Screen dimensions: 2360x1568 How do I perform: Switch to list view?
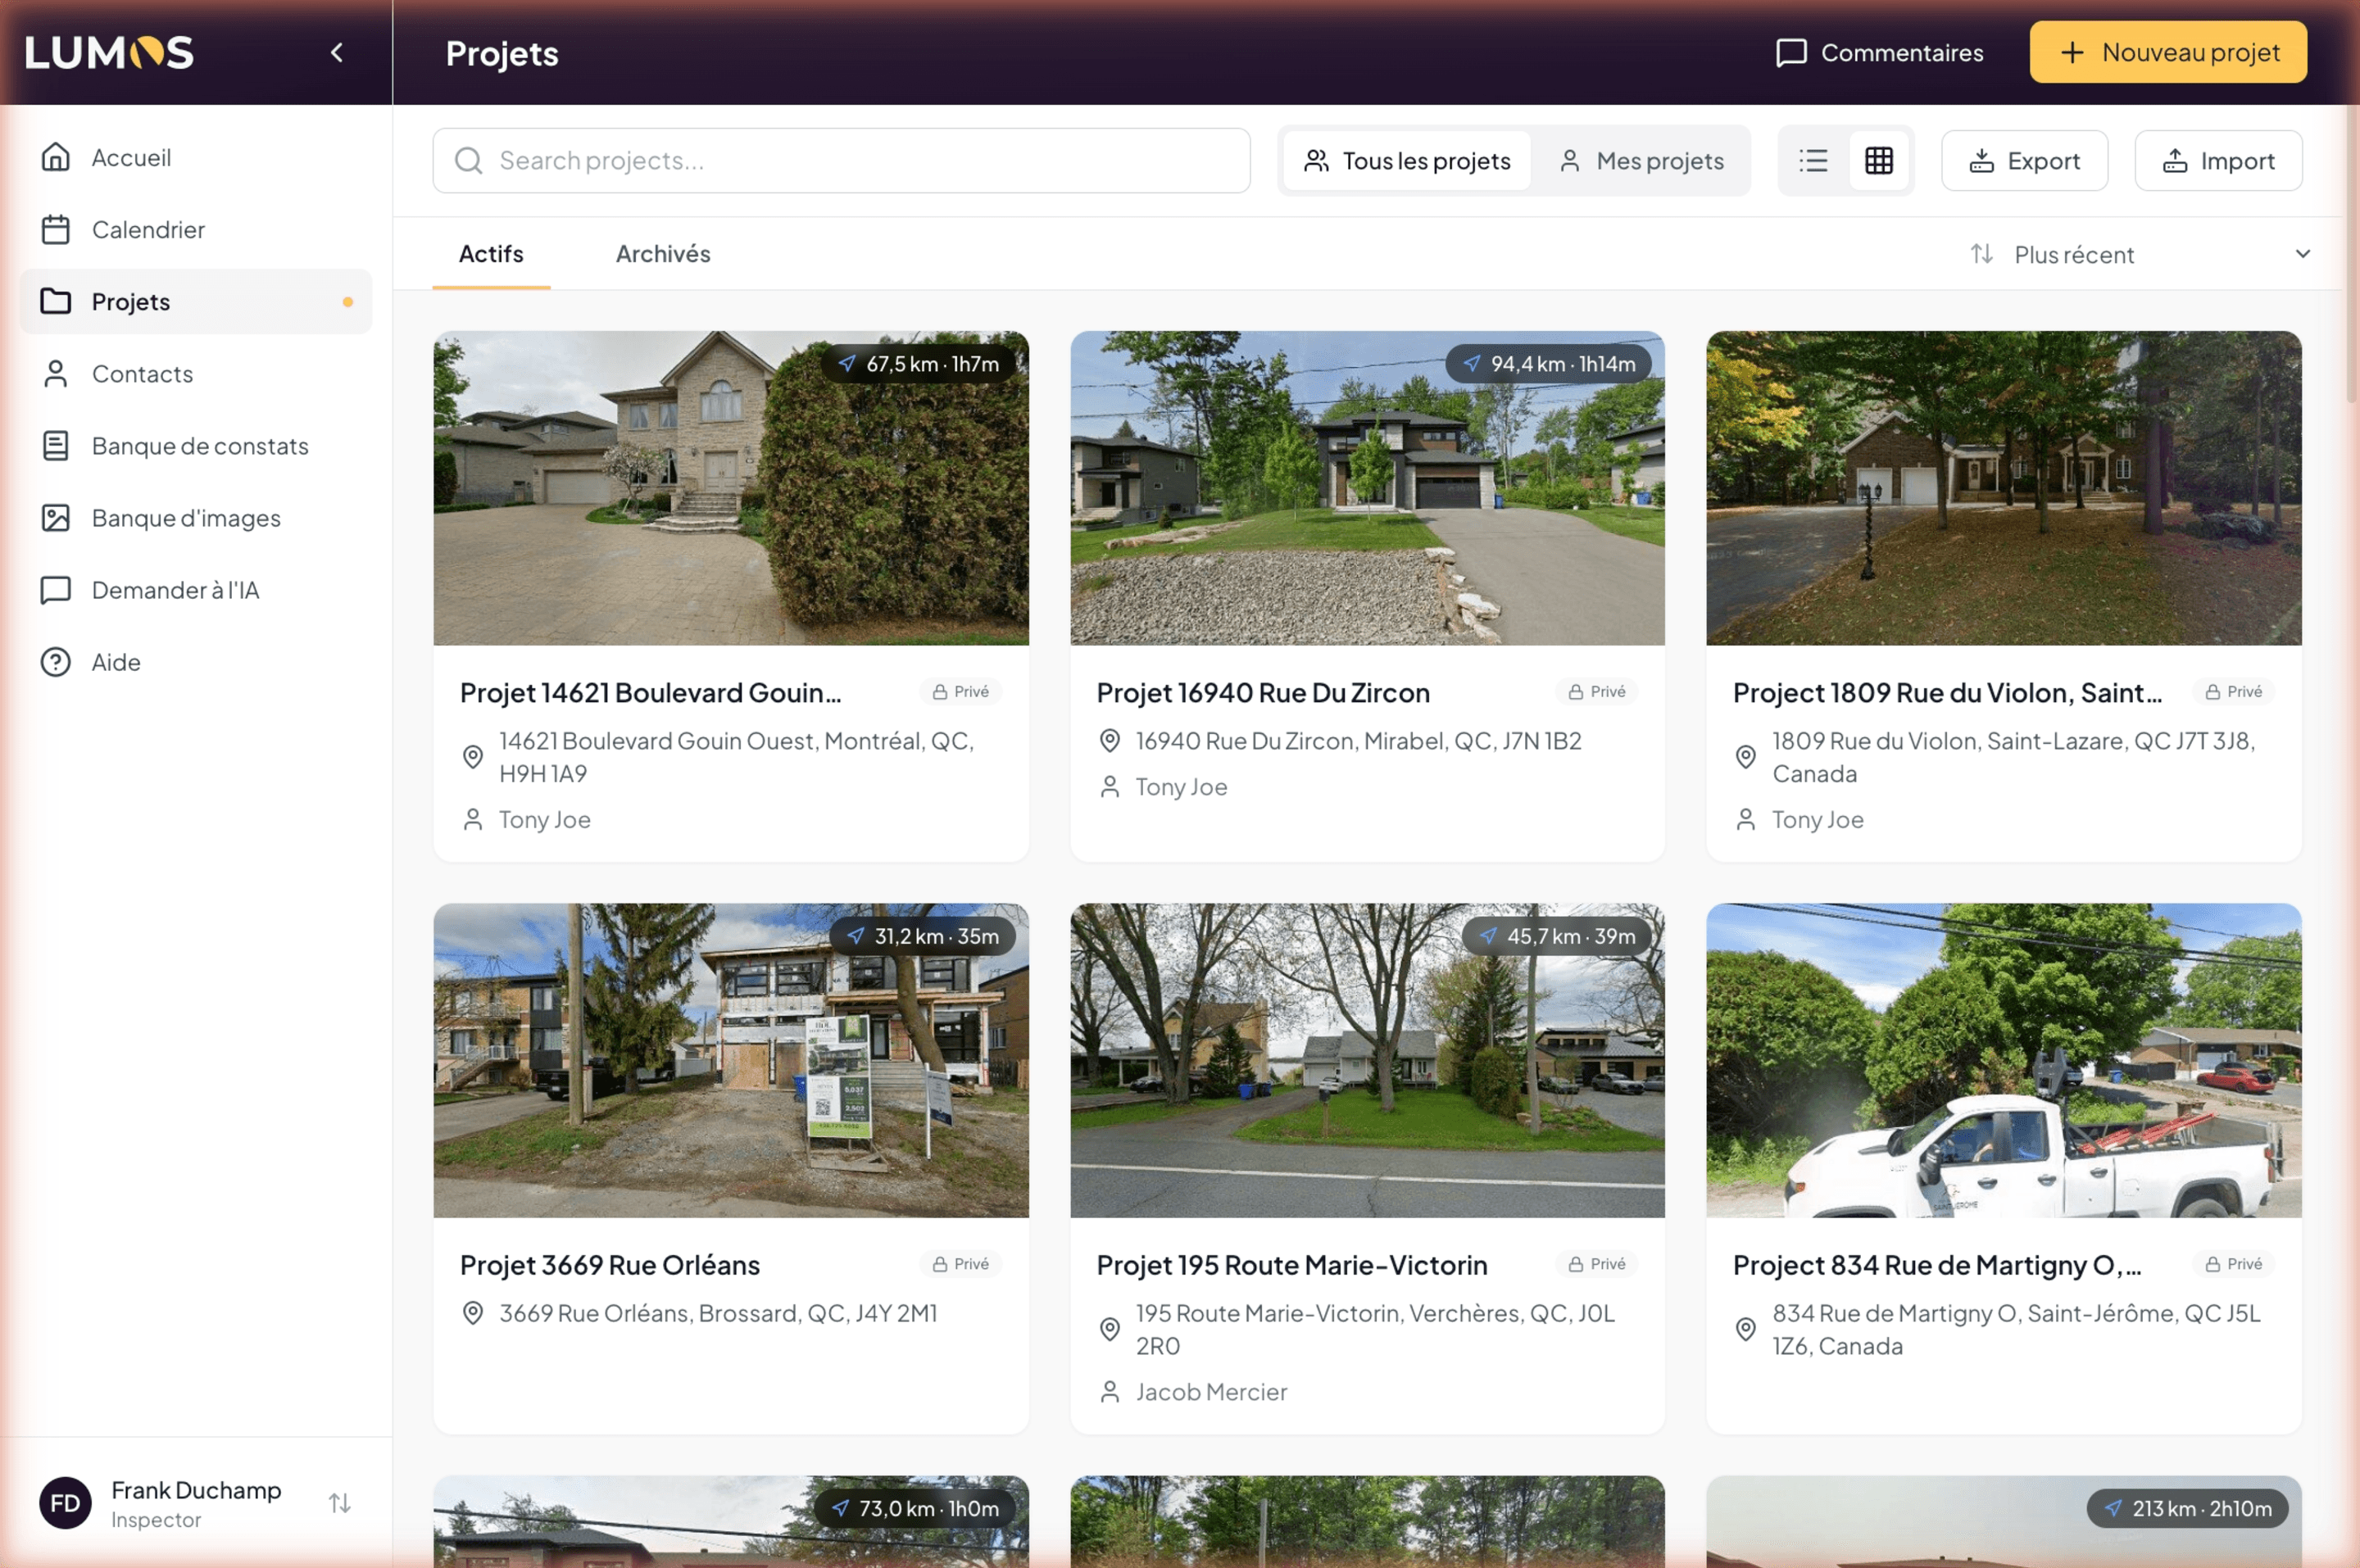click(1813, 161)
